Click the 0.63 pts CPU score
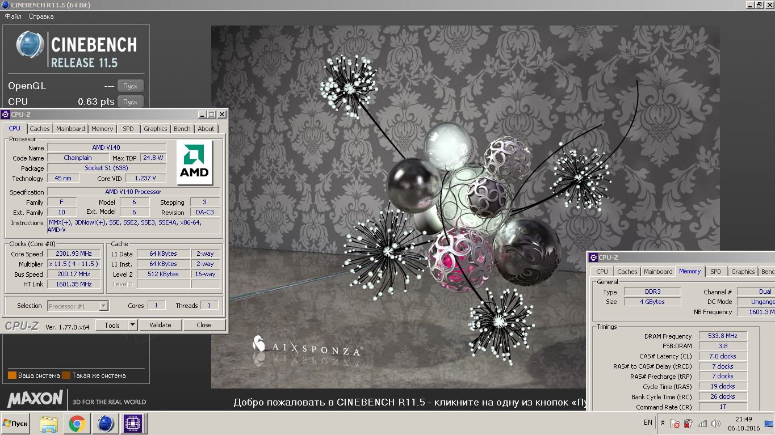775x435 pixels. point(96,102)
